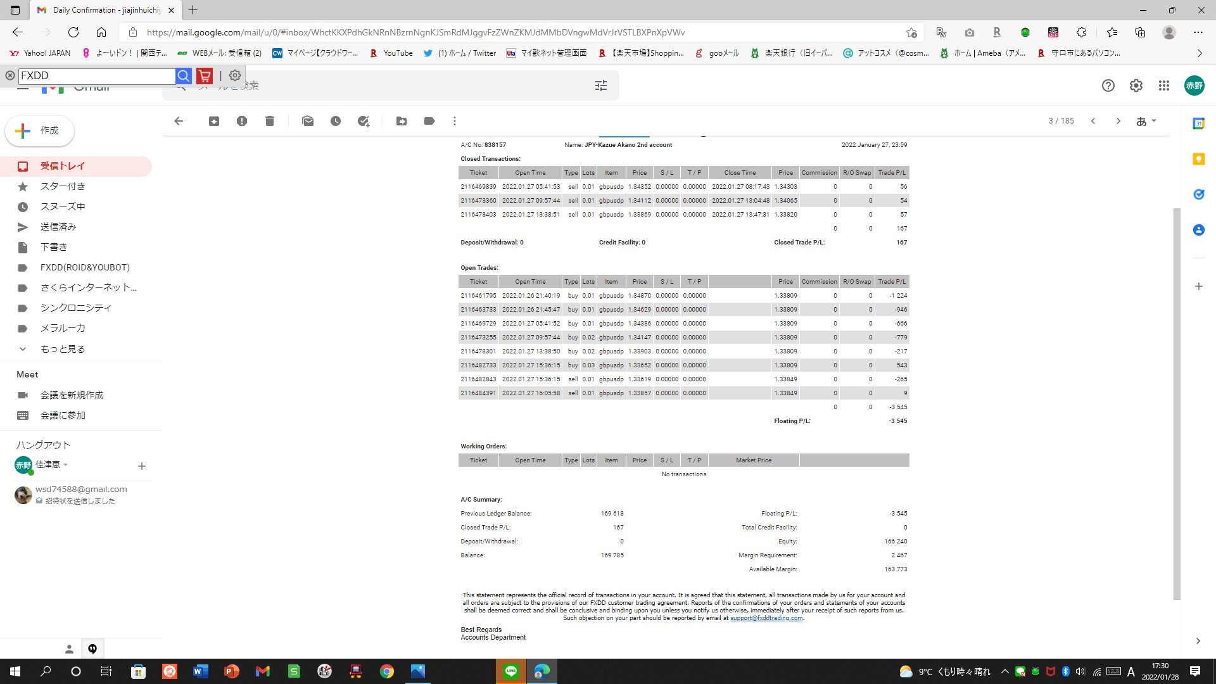Open Gmail support help icon
The width and height of the screenshot is (1216, 684).
(1108, 85)
